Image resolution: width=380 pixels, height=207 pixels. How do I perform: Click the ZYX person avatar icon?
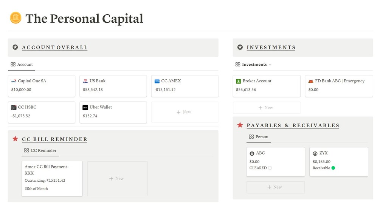(x=315, y=153)
